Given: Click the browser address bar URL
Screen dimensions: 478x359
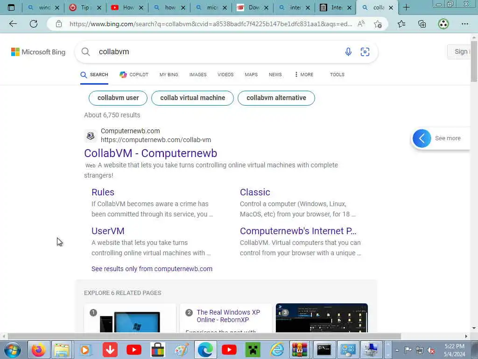Looking at the screenshot, I should click(211, 24).
